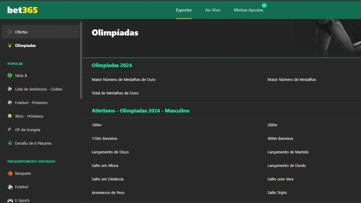This screenshot has height=203, width=361.
Task: Open the Esportes tab
Action: click(184, 10)
